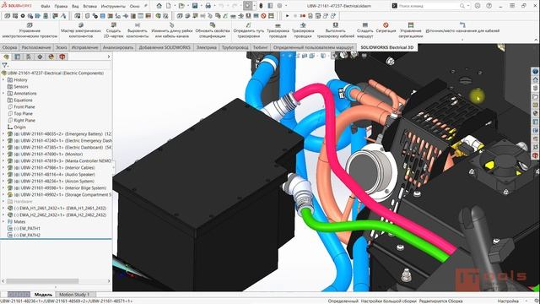Viewport: 540px width, 304px height.
Task: Click Open file icon
Action: click(x=181, y=6)
